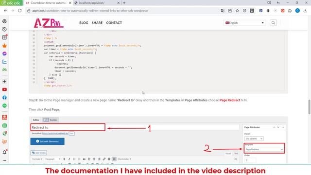Click the chart icon in sidebar
Screen dimensions: 311x175
(4, 62)
